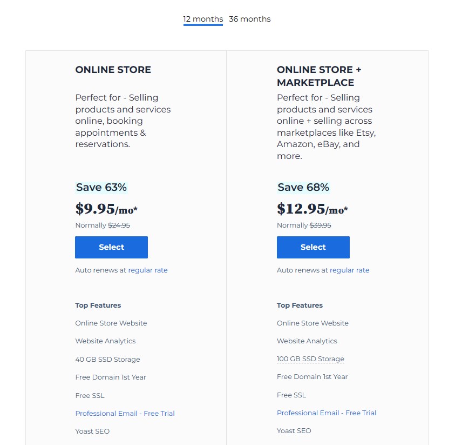Click the Save 68% badge
This screenshot has height=445, width=462.
click(303, 188)
